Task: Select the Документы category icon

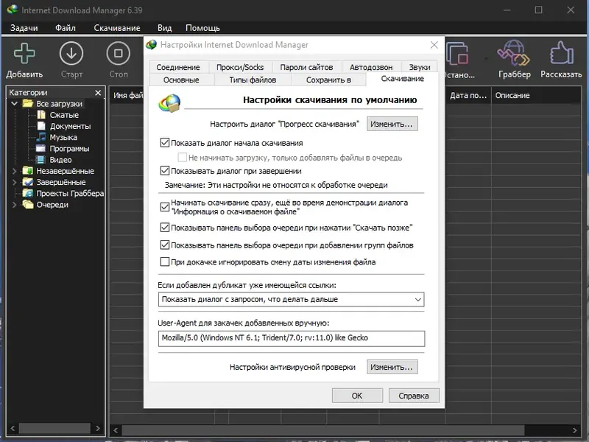Action: click(41, 126)
